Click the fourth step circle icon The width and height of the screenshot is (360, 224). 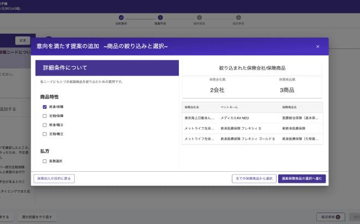[238, 17]
